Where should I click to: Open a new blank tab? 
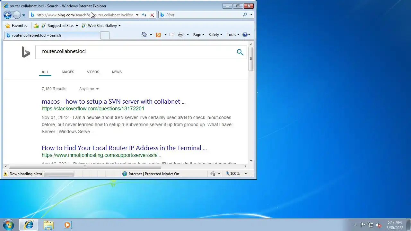[105, 35]
